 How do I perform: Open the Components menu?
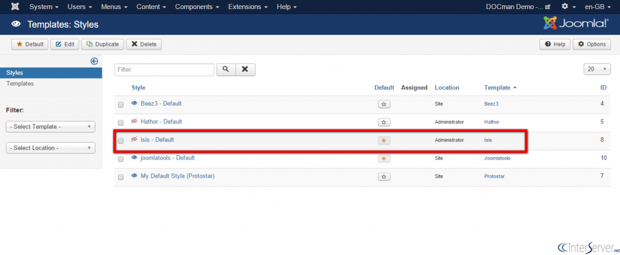(x=197, y=7)
